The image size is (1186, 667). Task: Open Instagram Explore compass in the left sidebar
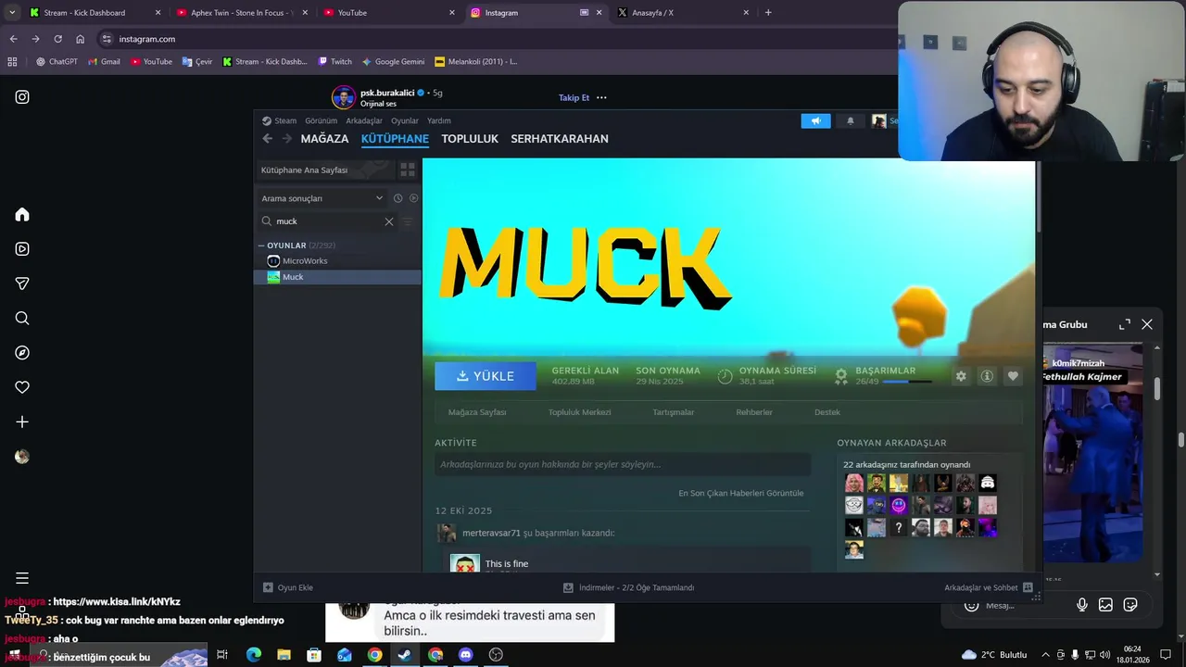(22, 353)
